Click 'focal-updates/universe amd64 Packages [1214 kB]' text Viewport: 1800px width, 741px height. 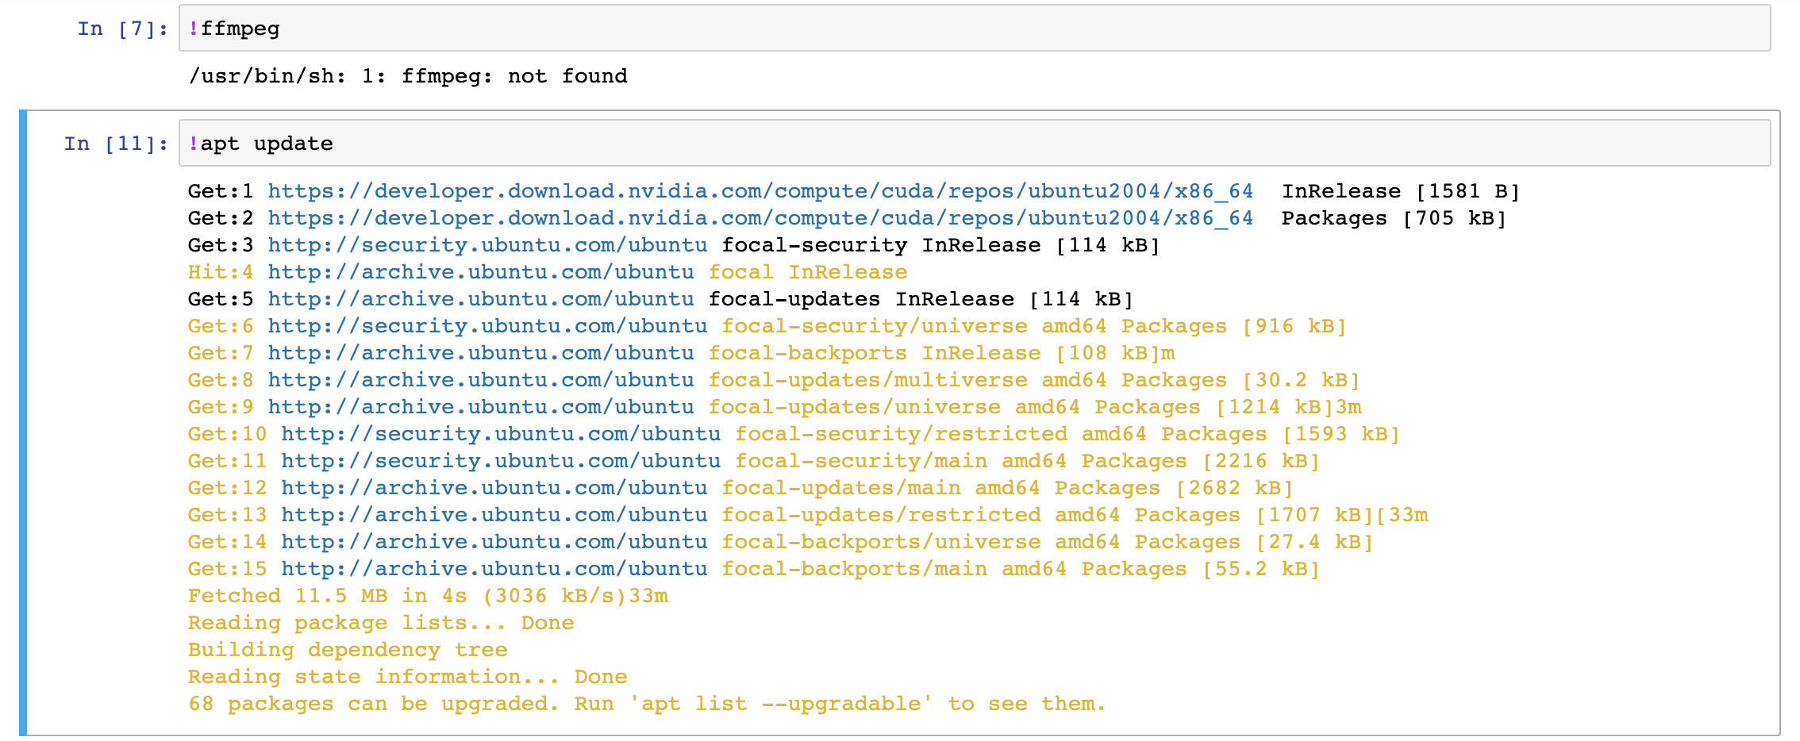point(1021,407)
